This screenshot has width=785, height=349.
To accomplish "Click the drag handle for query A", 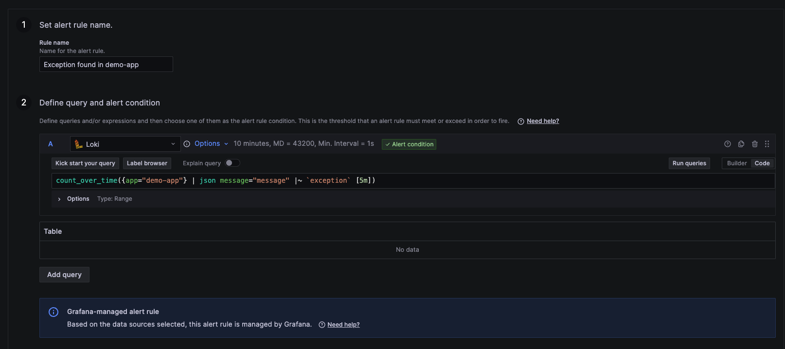I will (x=767, y=144).
